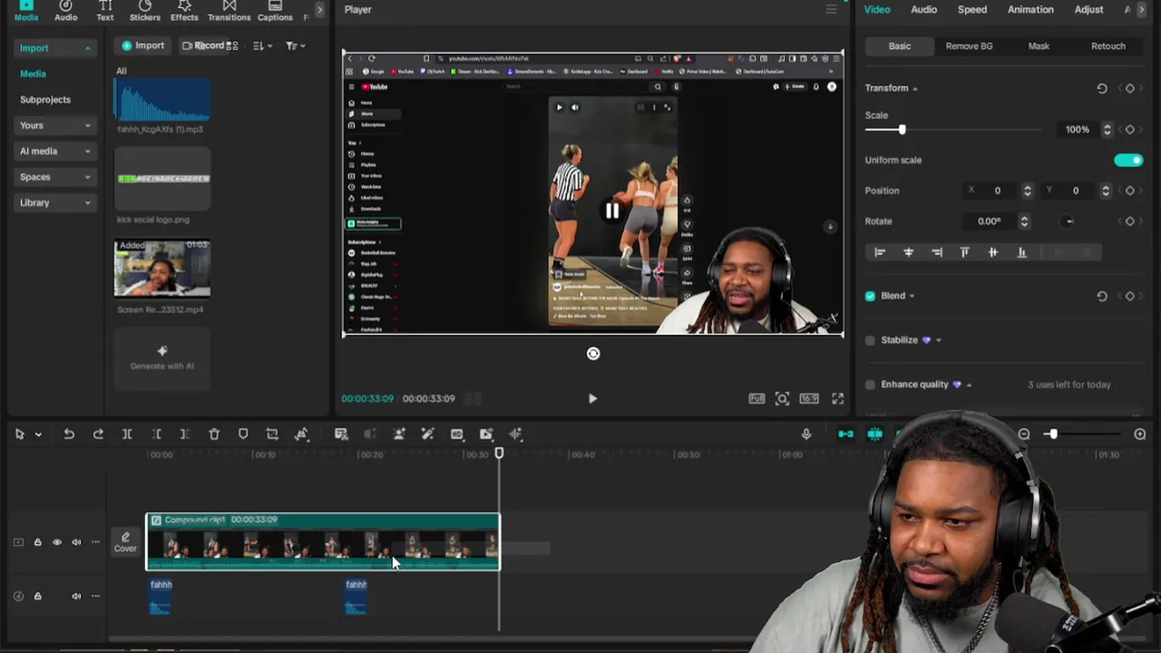
Task: Switch to the Animation inspector tab
Action: pos(1030,9)
